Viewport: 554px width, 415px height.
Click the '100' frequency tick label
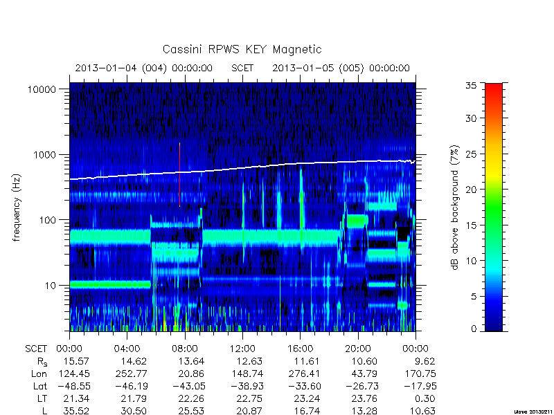(x=48, y=220)
